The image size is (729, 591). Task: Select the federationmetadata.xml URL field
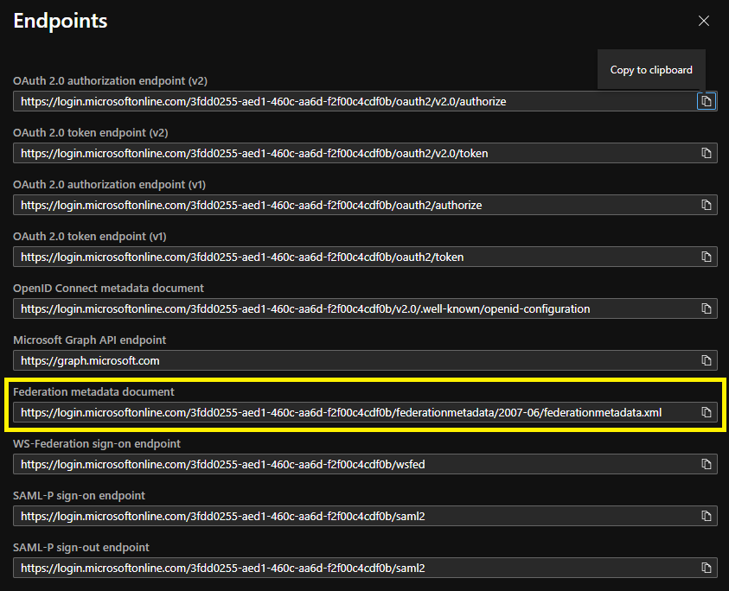(x=355, y=412)
